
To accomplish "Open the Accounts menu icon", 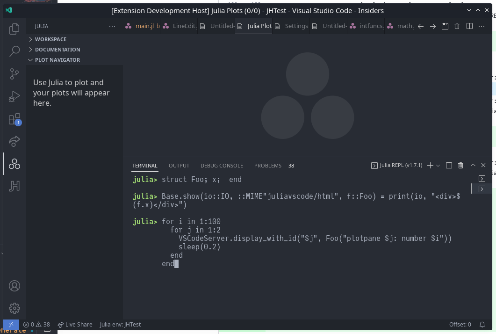I will (14, 286).
